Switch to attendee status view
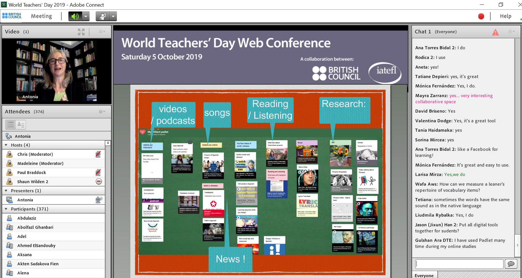 (x=21, y=125)
